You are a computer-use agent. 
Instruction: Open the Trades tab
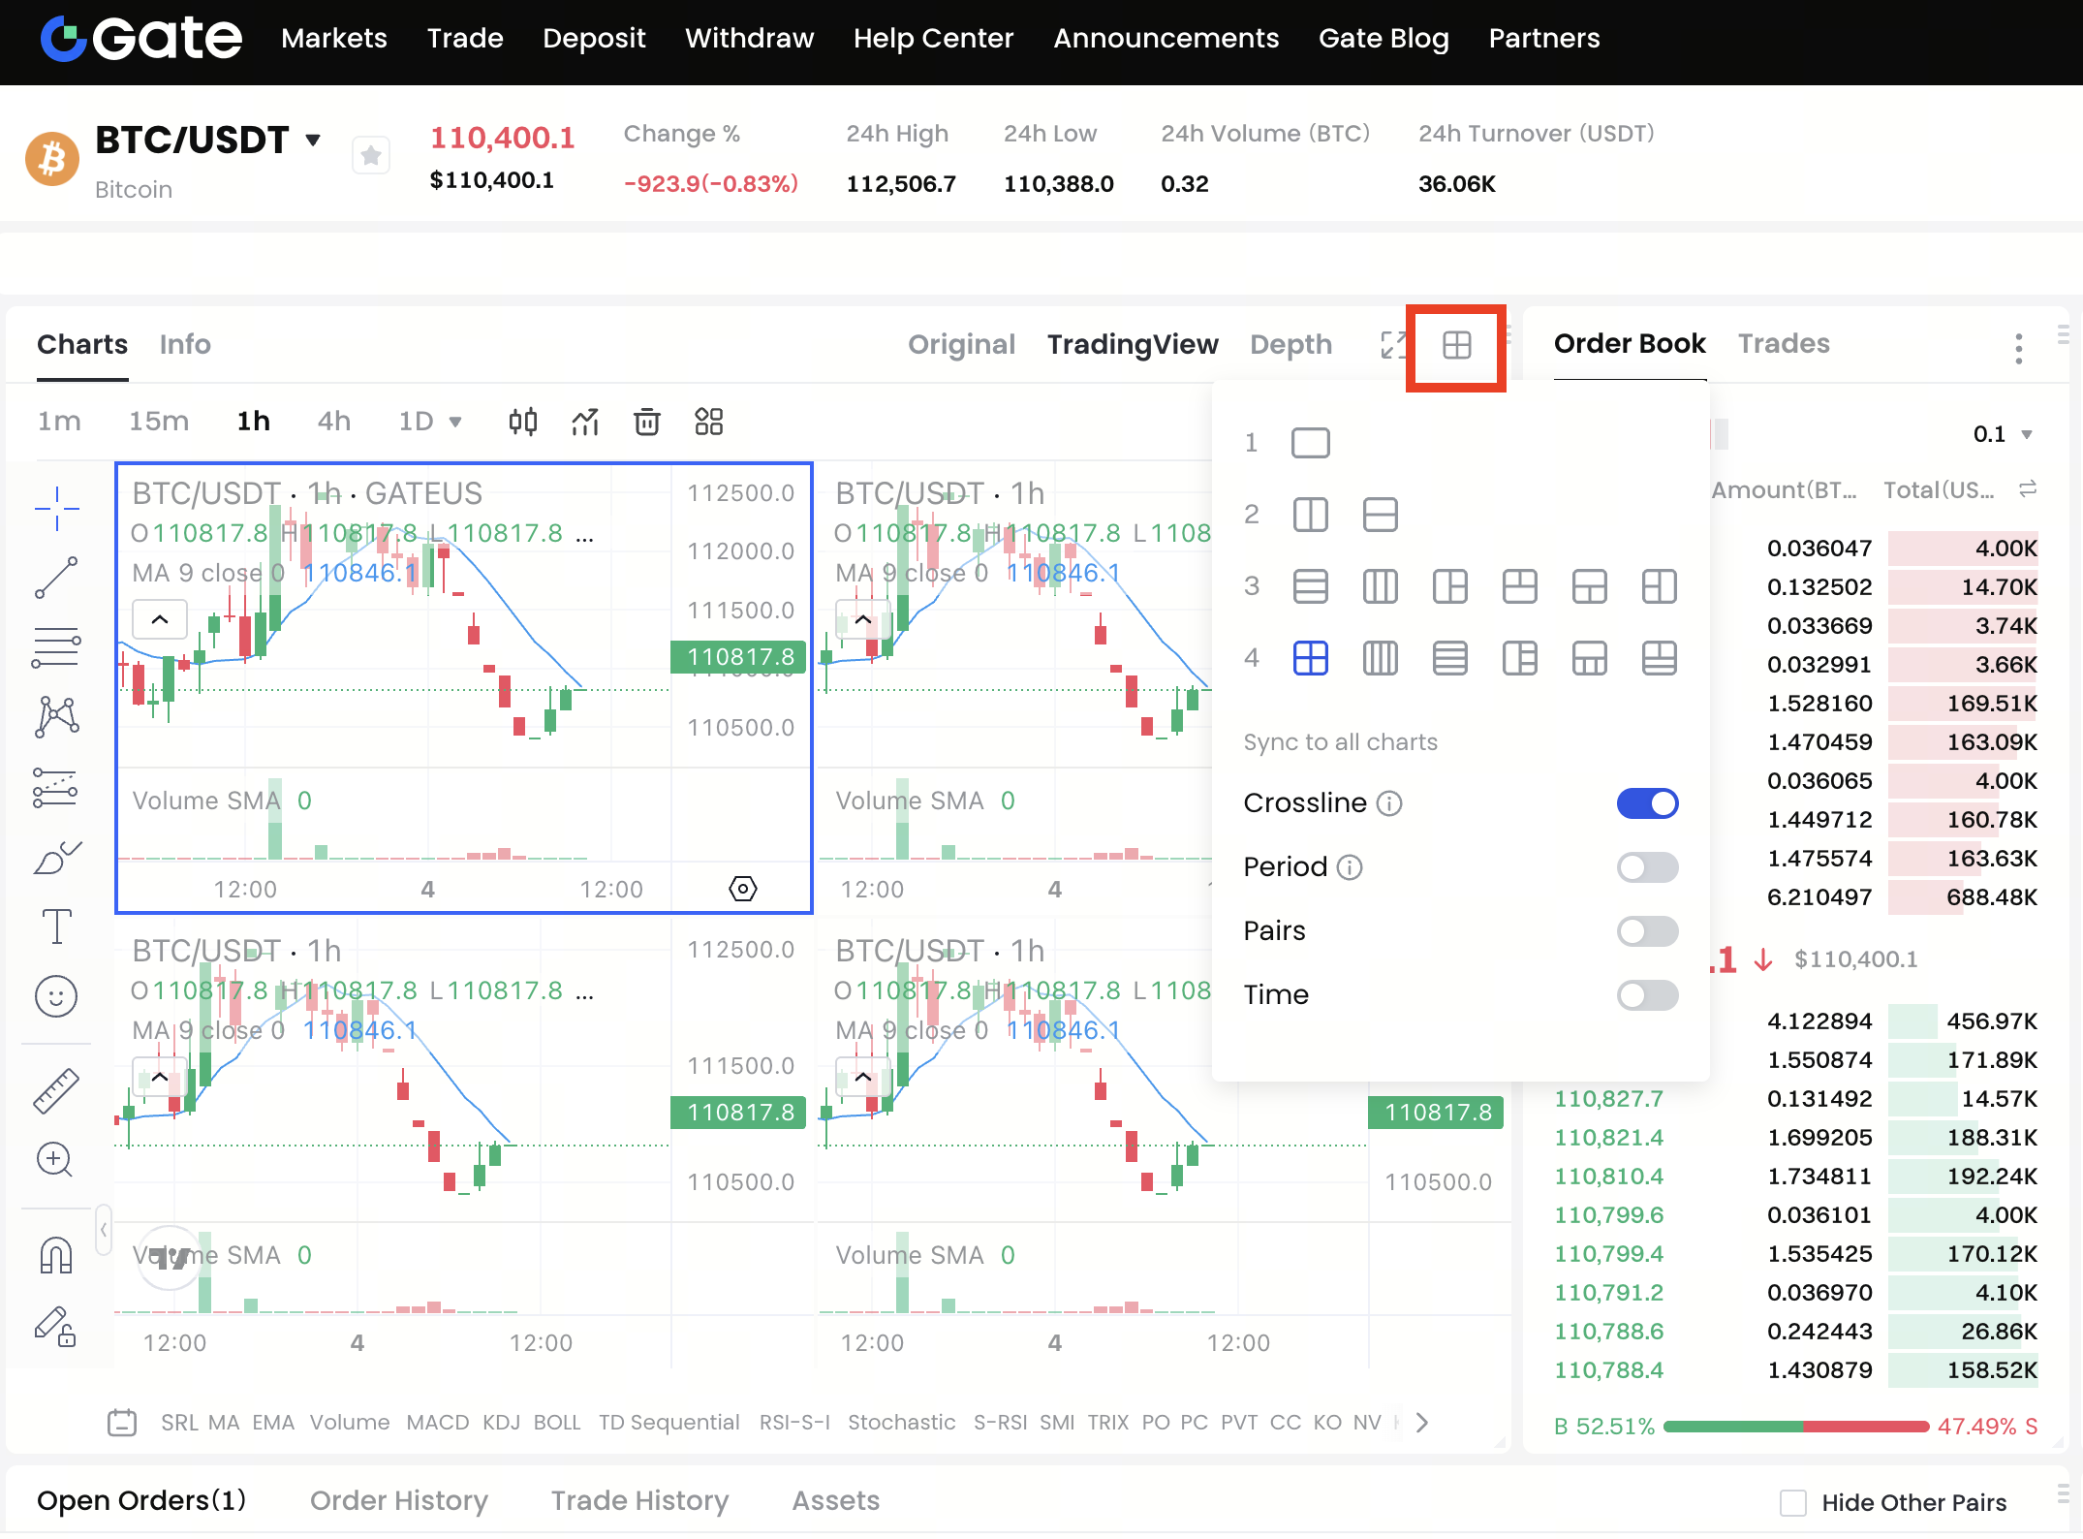tap(1783, 344)
